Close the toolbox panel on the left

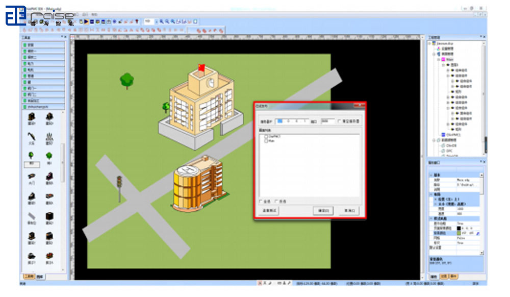click(x=65, y=37)
